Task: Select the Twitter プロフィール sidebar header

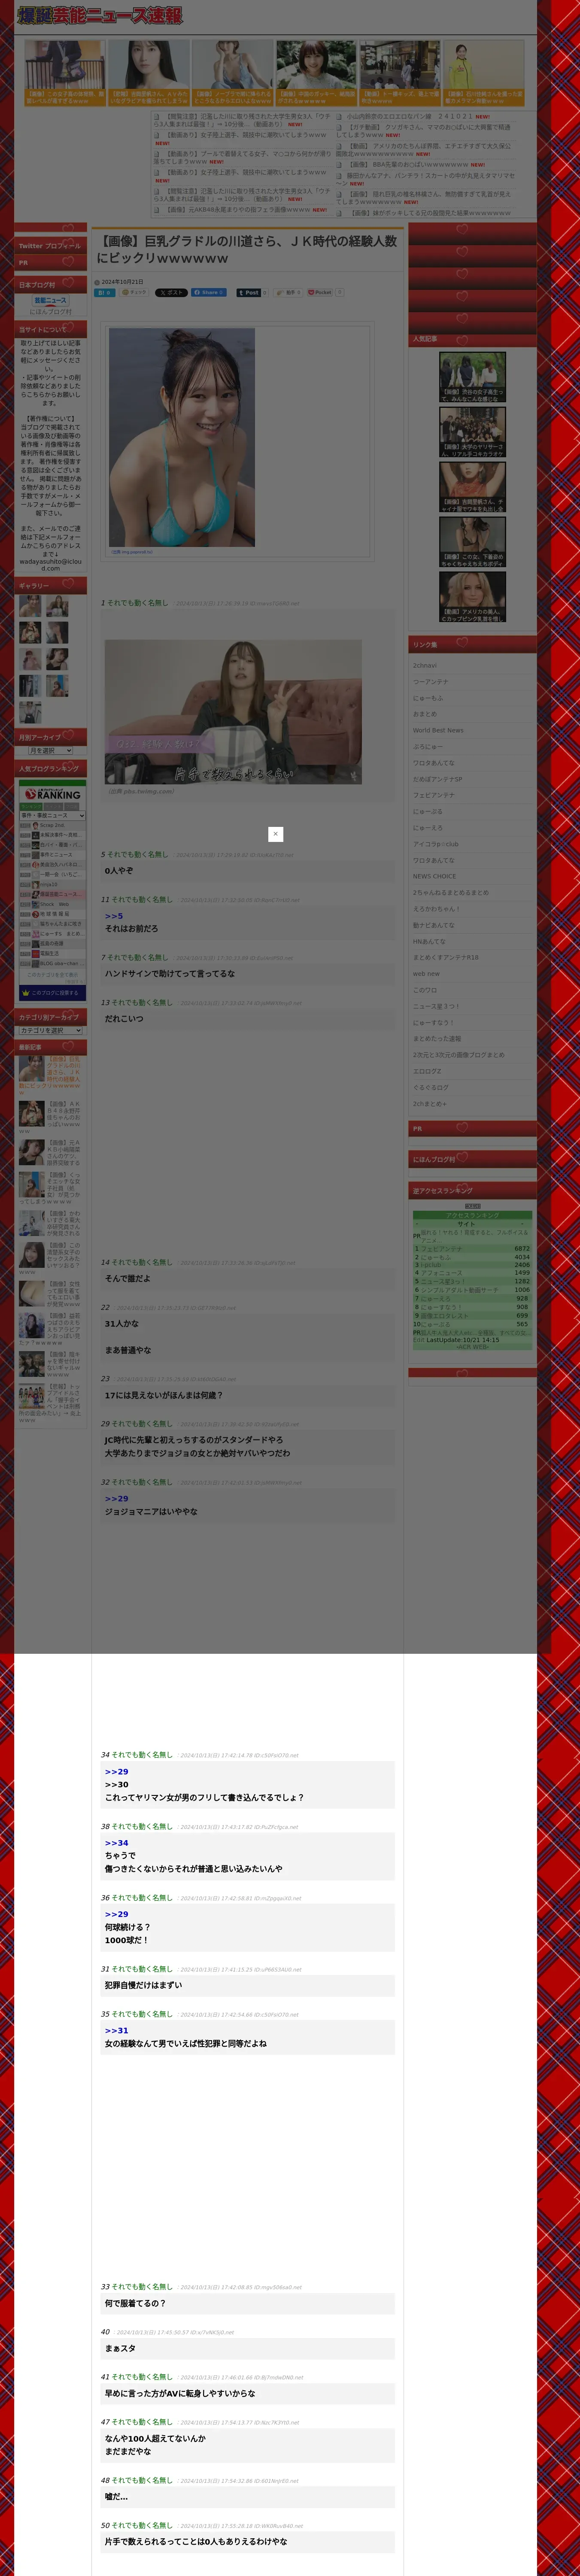Action: click(51, 245)
